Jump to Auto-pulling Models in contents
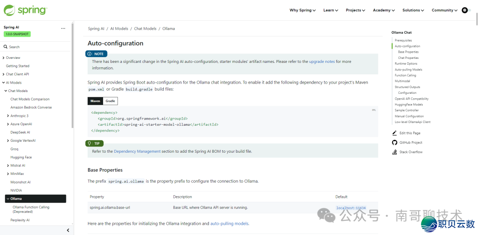 point(409,69)
